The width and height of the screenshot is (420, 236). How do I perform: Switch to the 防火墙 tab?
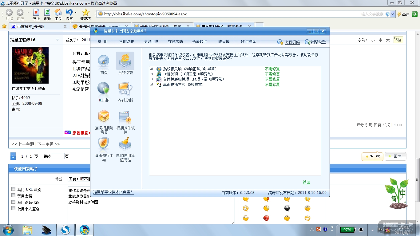[224, 42]
